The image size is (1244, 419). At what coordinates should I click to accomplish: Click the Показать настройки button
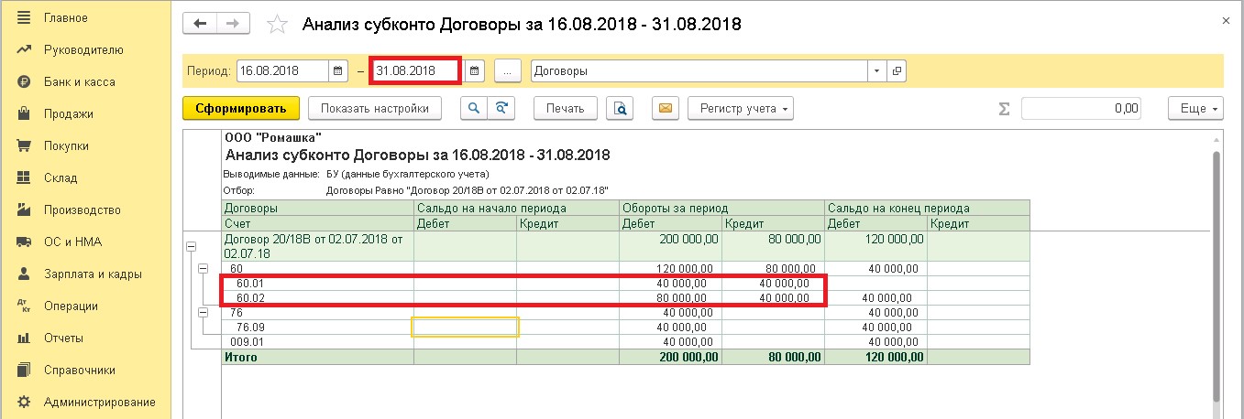point(374,108)
